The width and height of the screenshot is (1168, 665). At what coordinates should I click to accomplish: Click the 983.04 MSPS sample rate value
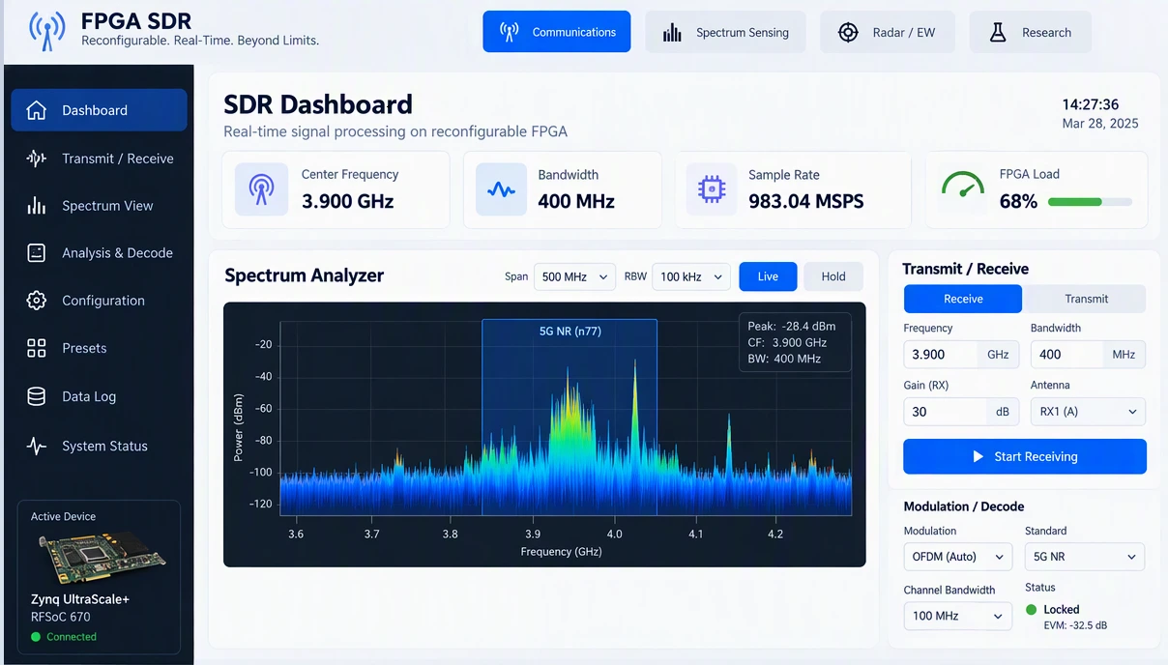point(806,202)
